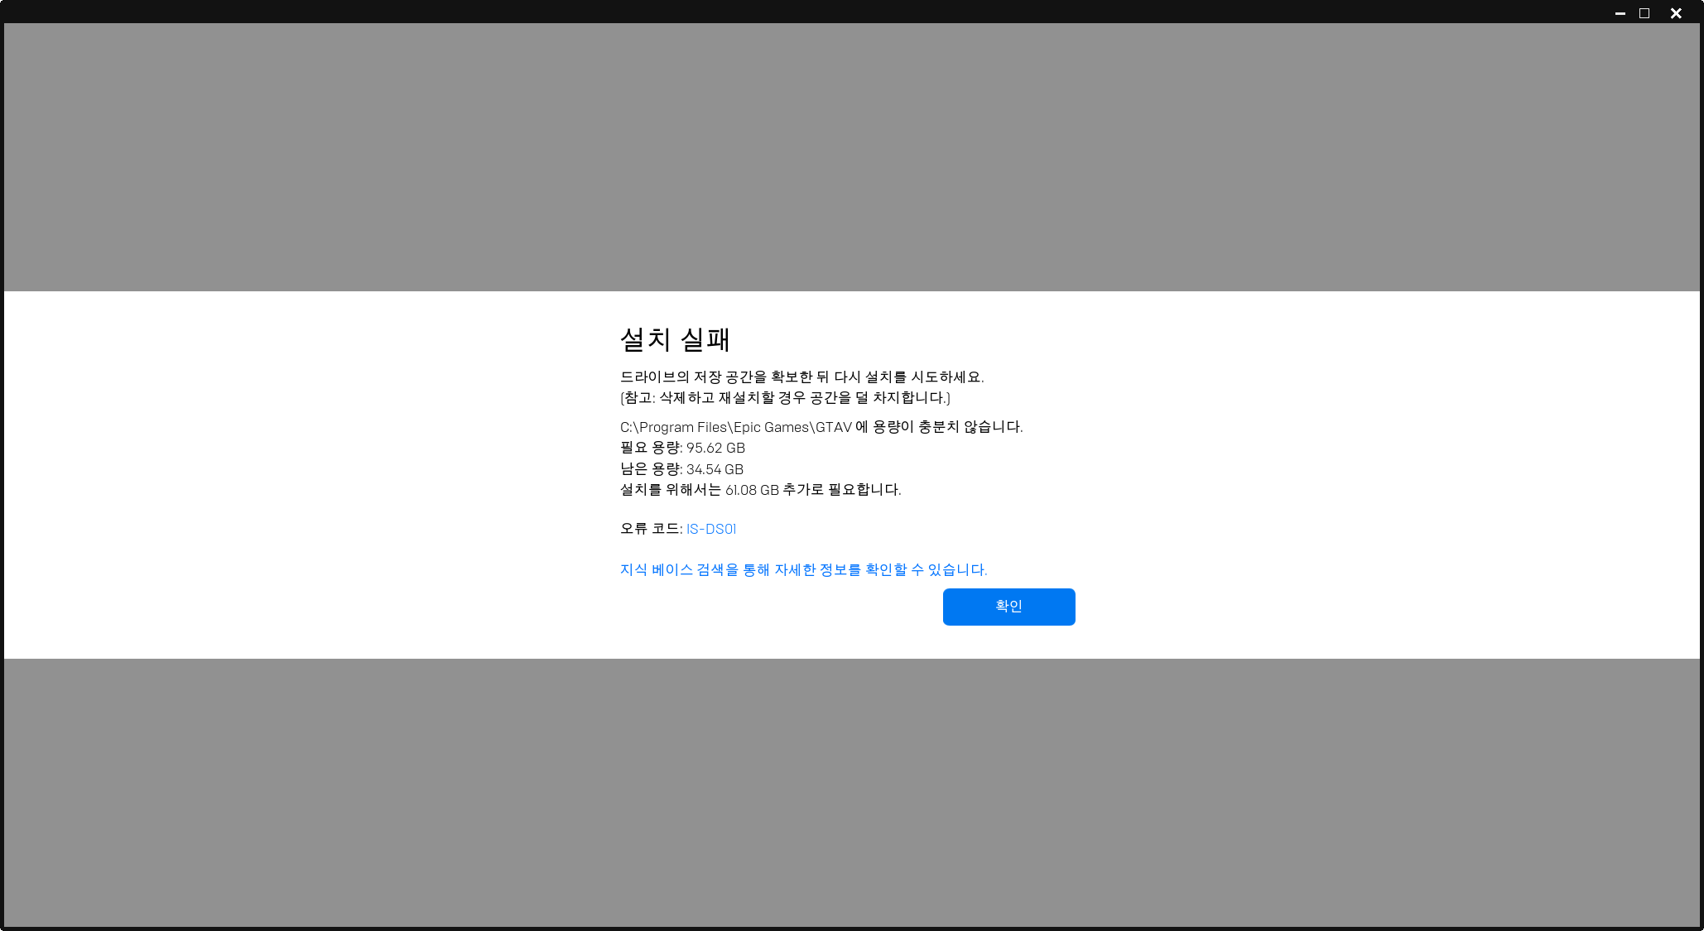Close the launcher window
This screenshot has height=931, width=1704.
1676,13
